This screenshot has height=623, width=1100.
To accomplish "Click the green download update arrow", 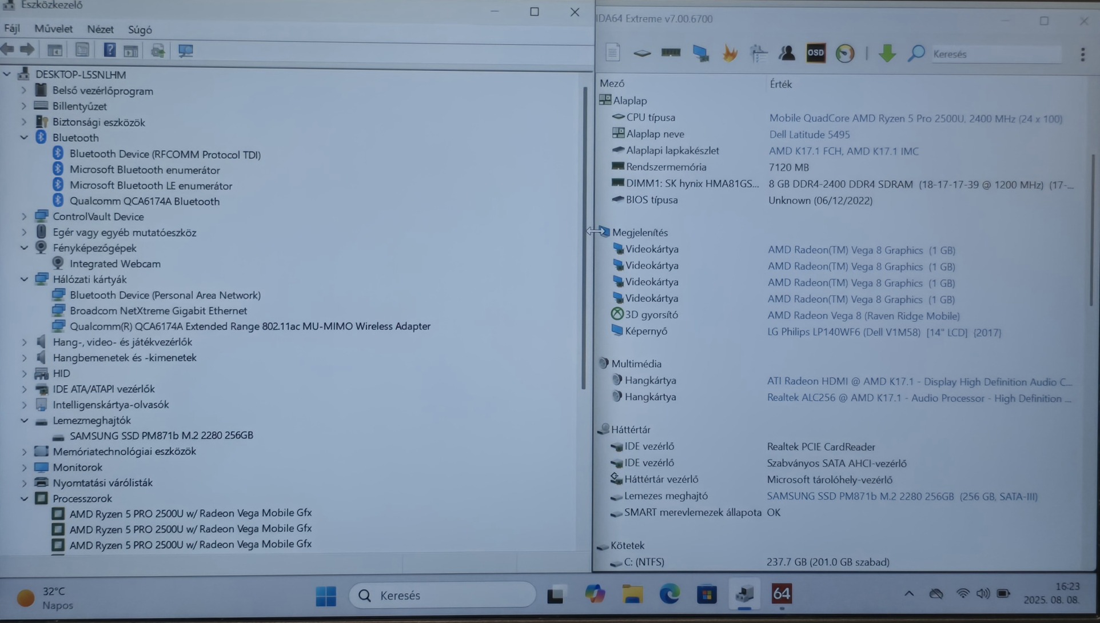I will [x=887, y=53].
